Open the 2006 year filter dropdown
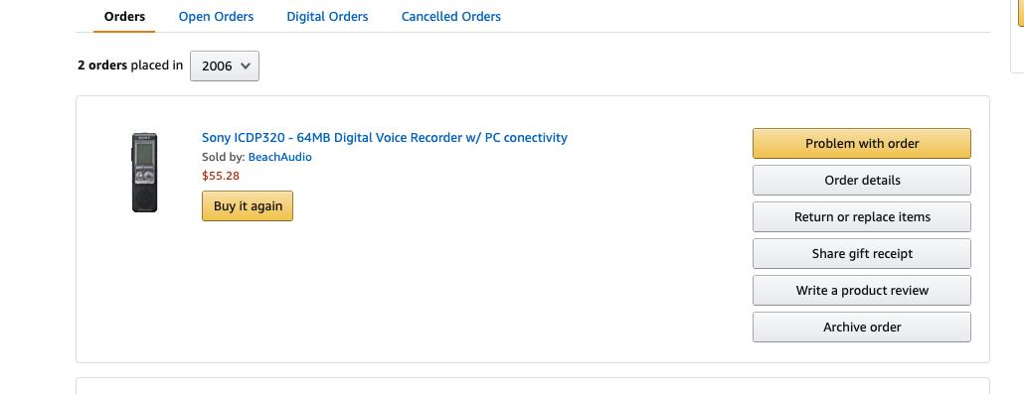 pos(225,66)
